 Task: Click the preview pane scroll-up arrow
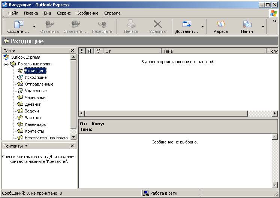tap(275, 137)
